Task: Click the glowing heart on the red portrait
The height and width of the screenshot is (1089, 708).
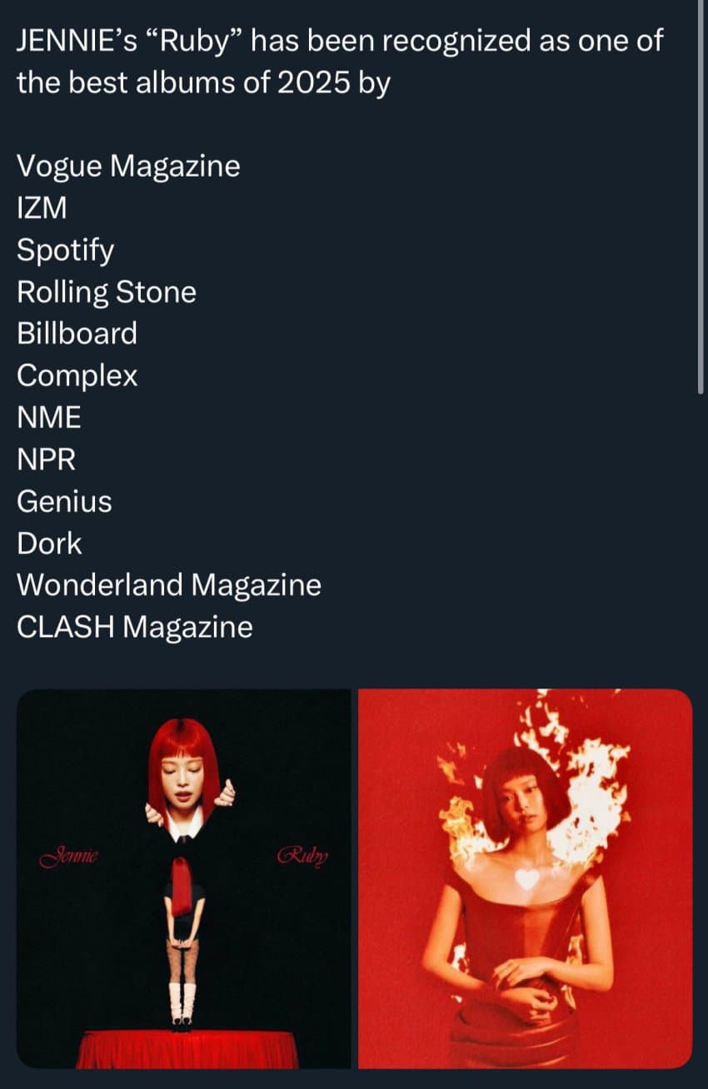Action: click(x=526, y=879)
